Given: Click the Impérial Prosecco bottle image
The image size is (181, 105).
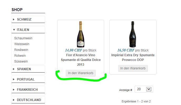Looking at the screenshot, I should coord(133,34).
